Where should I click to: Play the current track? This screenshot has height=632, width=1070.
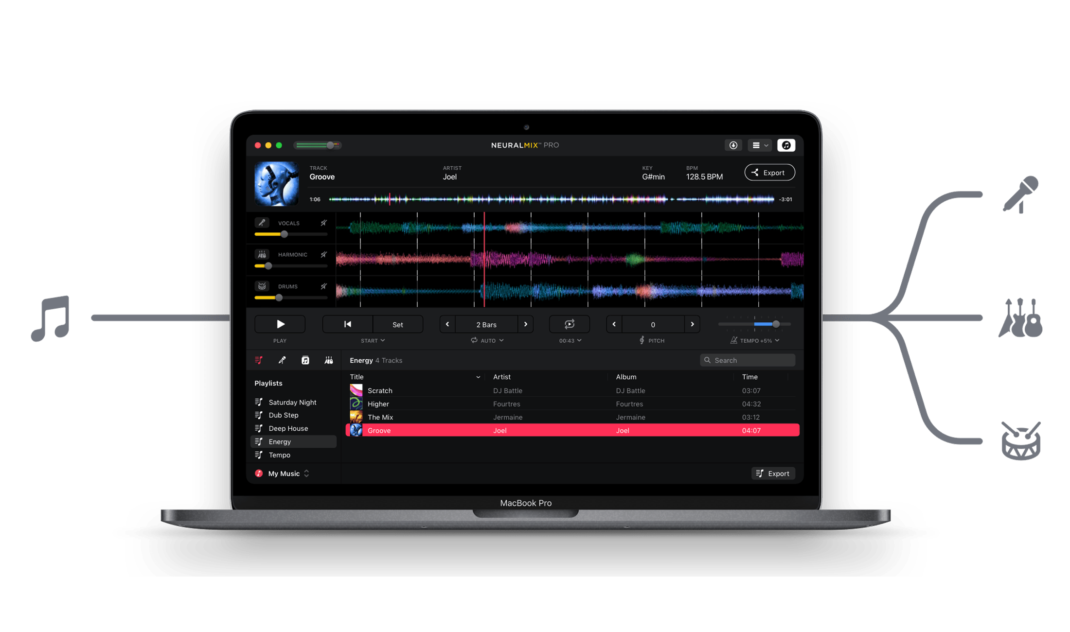point(279,324)
